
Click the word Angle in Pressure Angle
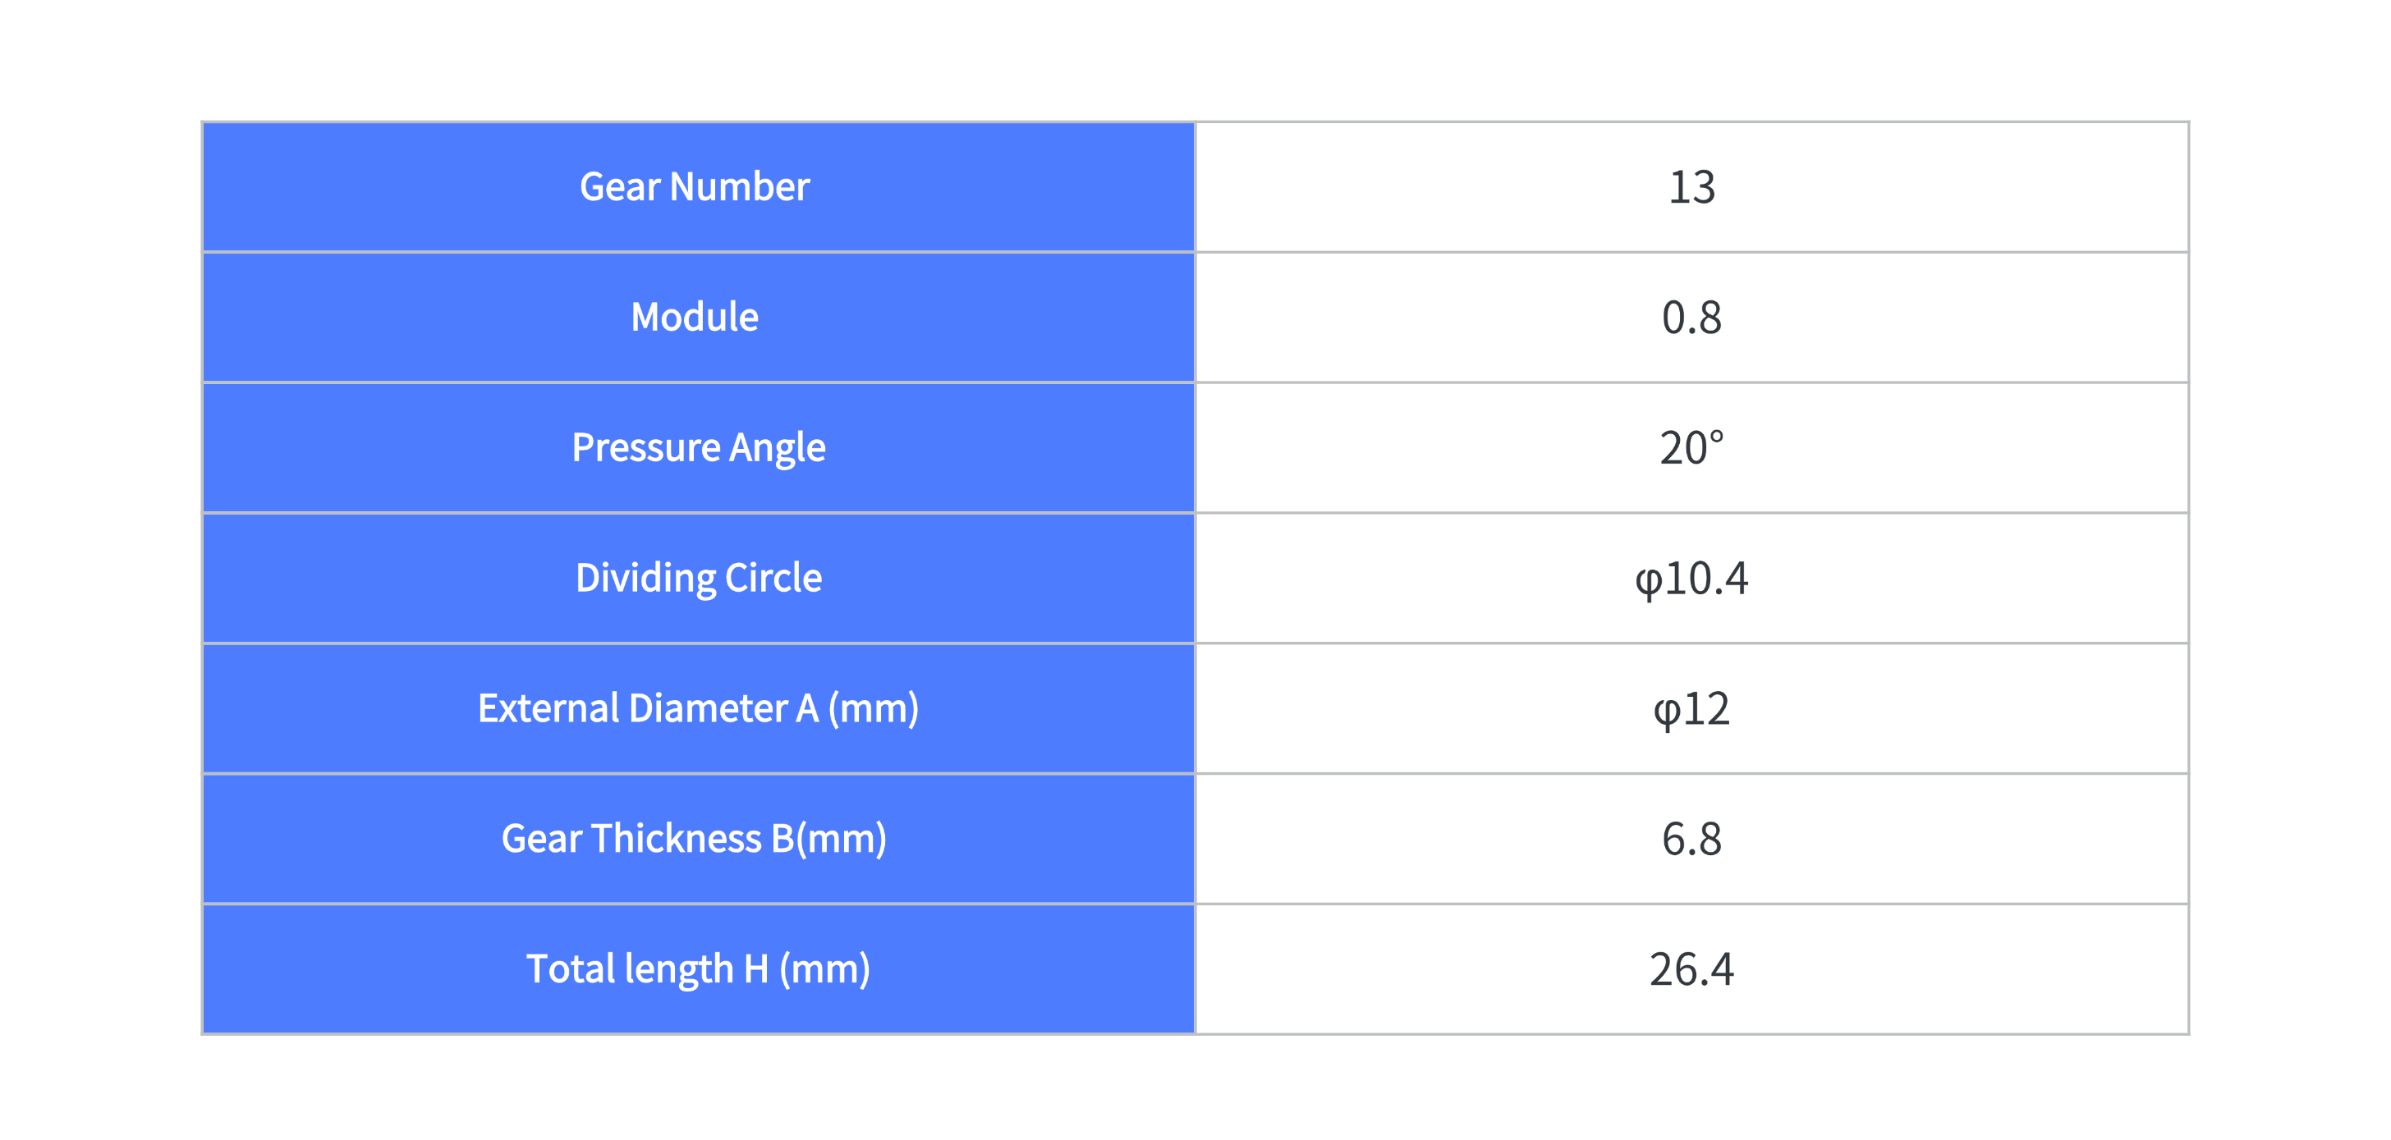[x=777, y=449]
